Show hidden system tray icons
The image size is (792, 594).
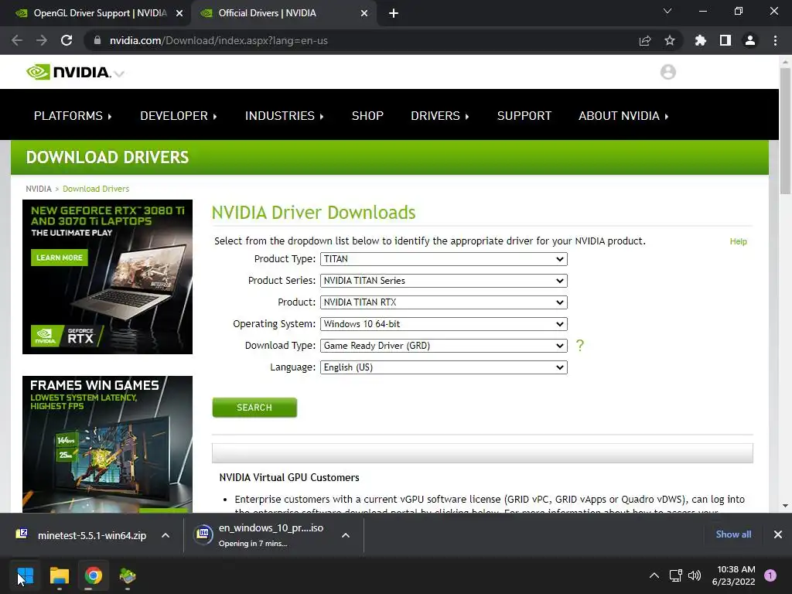[x=654, y=575]
